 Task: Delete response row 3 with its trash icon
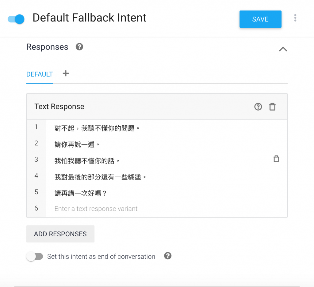tap(276, 159)
